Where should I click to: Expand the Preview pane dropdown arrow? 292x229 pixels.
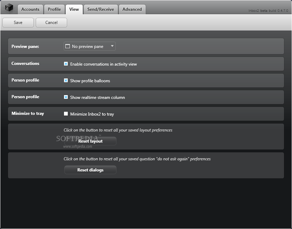pos(112,46)
